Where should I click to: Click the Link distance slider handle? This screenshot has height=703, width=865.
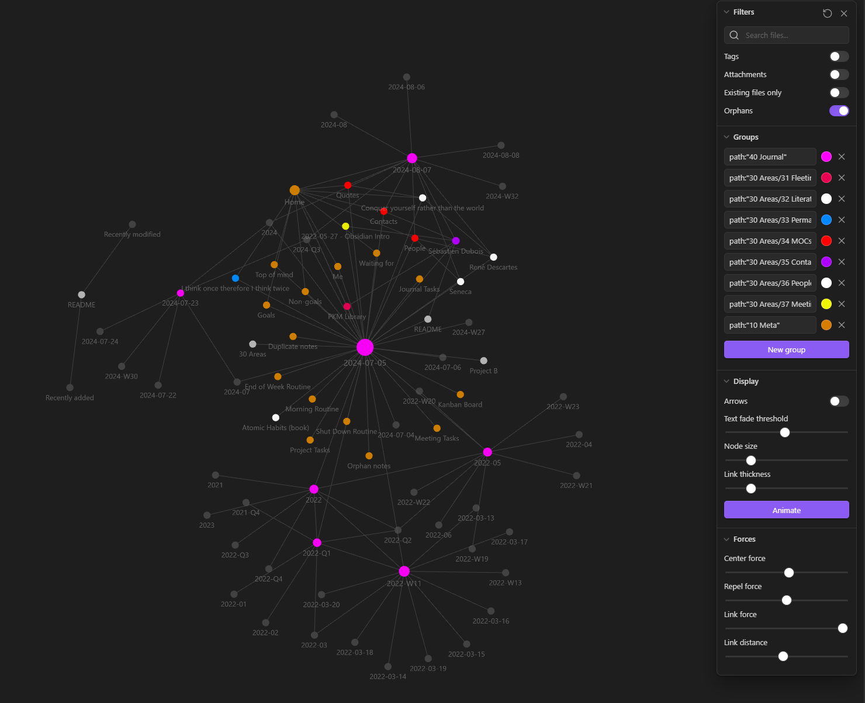click(x=783, y=657)
